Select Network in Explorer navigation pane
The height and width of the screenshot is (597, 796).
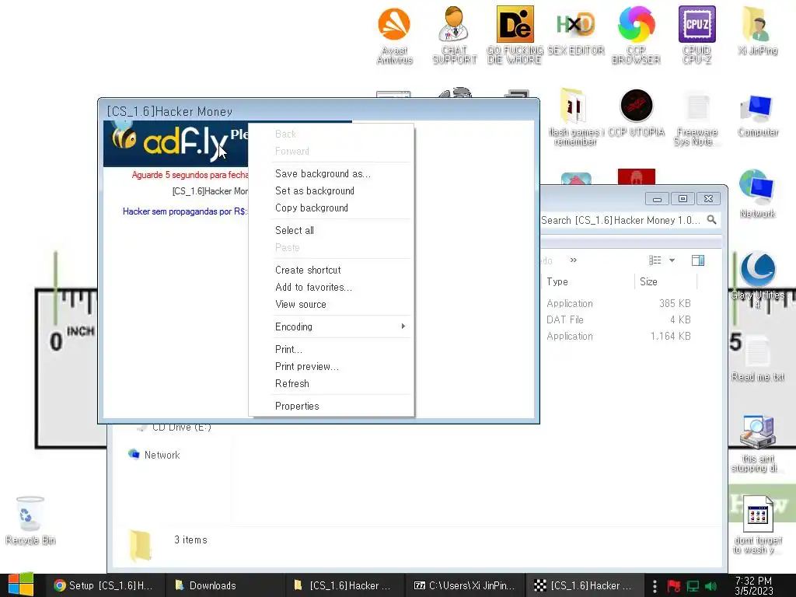point(155,455)
